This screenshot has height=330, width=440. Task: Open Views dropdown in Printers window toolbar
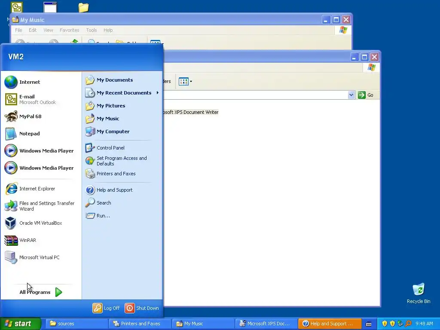pyautogui.click(x=186, y=81)
